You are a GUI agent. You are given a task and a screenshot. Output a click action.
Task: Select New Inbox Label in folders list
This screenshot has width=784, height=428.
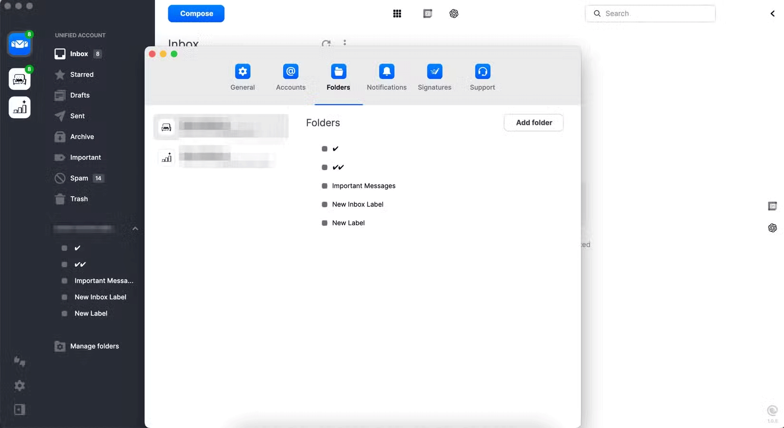[357, 204]
